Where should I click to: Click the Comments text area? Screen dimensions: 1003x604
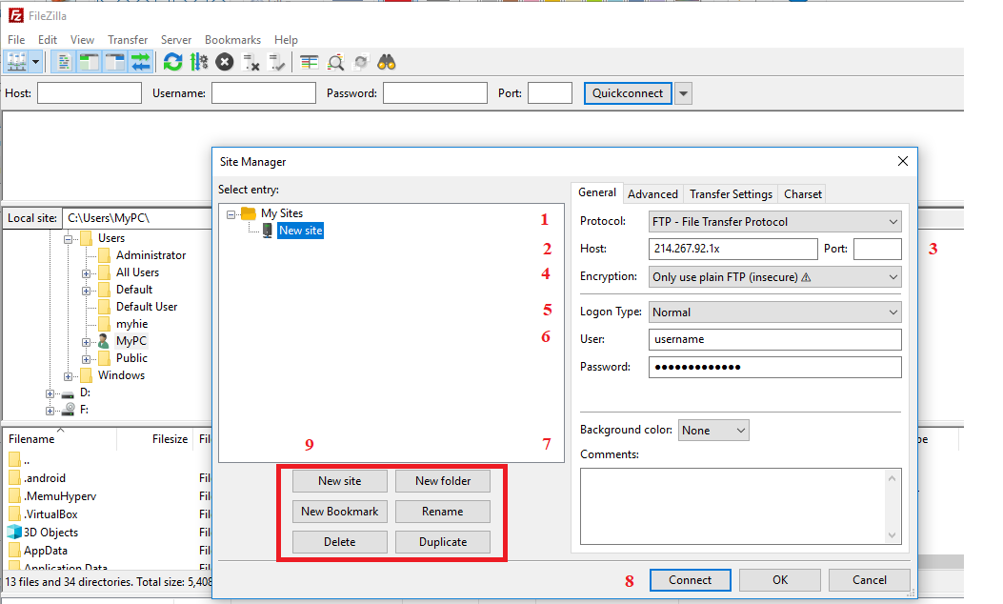tap(741, 506)
